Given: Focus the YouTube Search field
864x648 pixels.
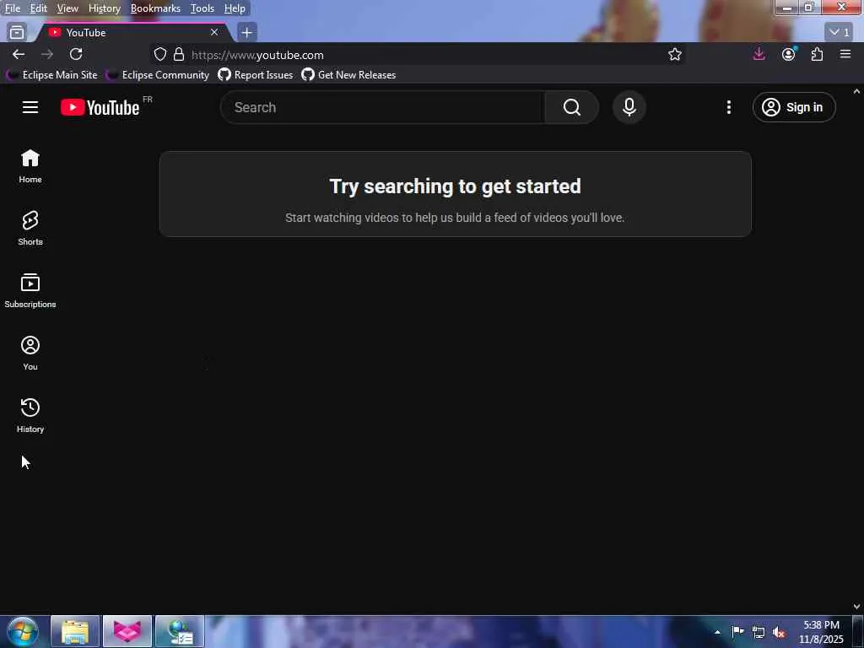Looking at the screenshot, I should (382, 107).
